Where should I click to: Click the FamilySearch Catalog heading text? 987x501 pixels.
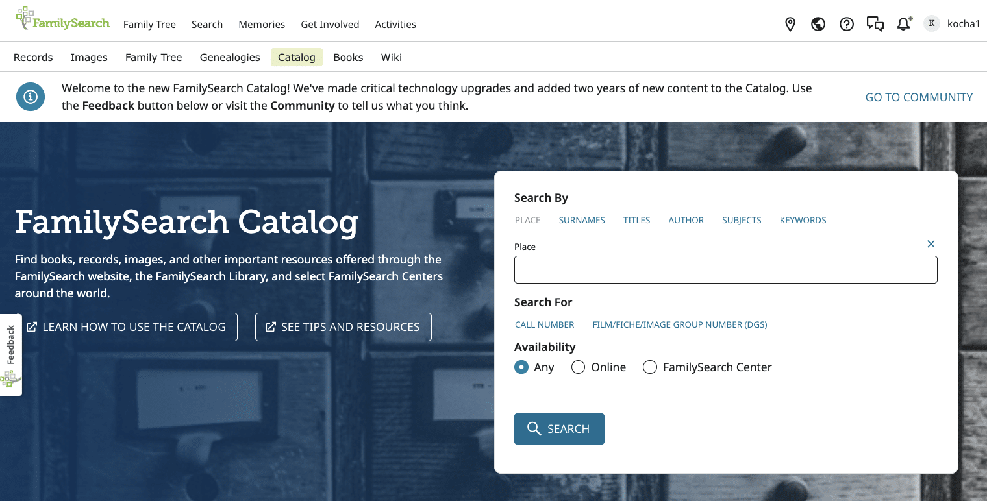pos(187,223)
